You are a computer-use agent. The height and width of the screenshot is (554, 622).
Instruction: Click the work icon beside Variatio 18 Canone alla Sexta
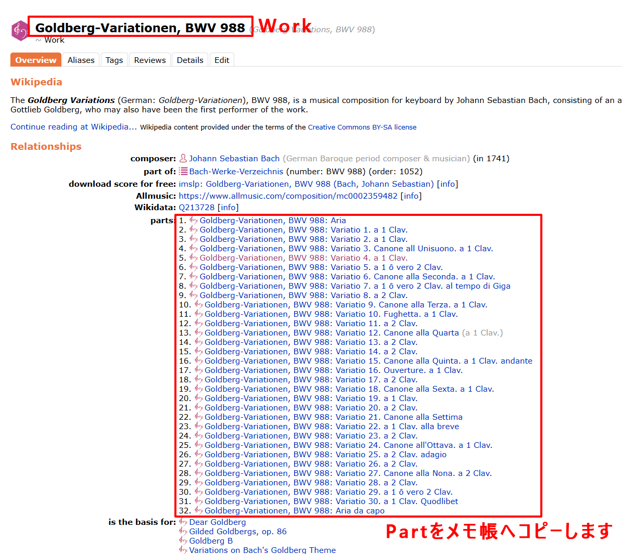pos(199,389)
